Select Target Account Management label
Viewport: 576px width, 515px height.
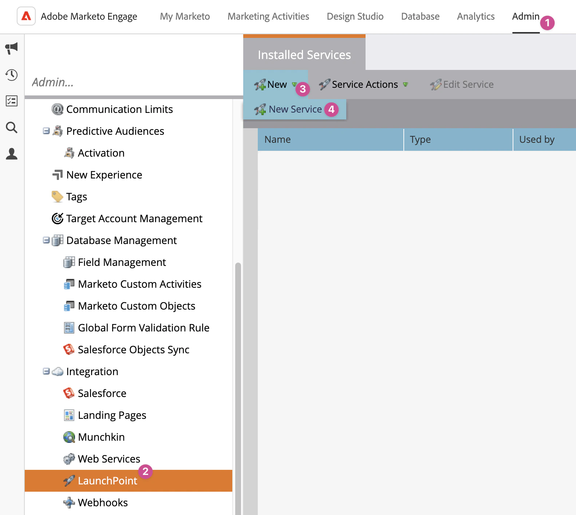tap(134, 218)
